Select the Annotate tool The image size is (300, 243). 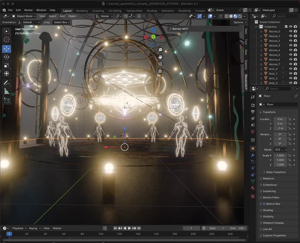coord(7,83)
